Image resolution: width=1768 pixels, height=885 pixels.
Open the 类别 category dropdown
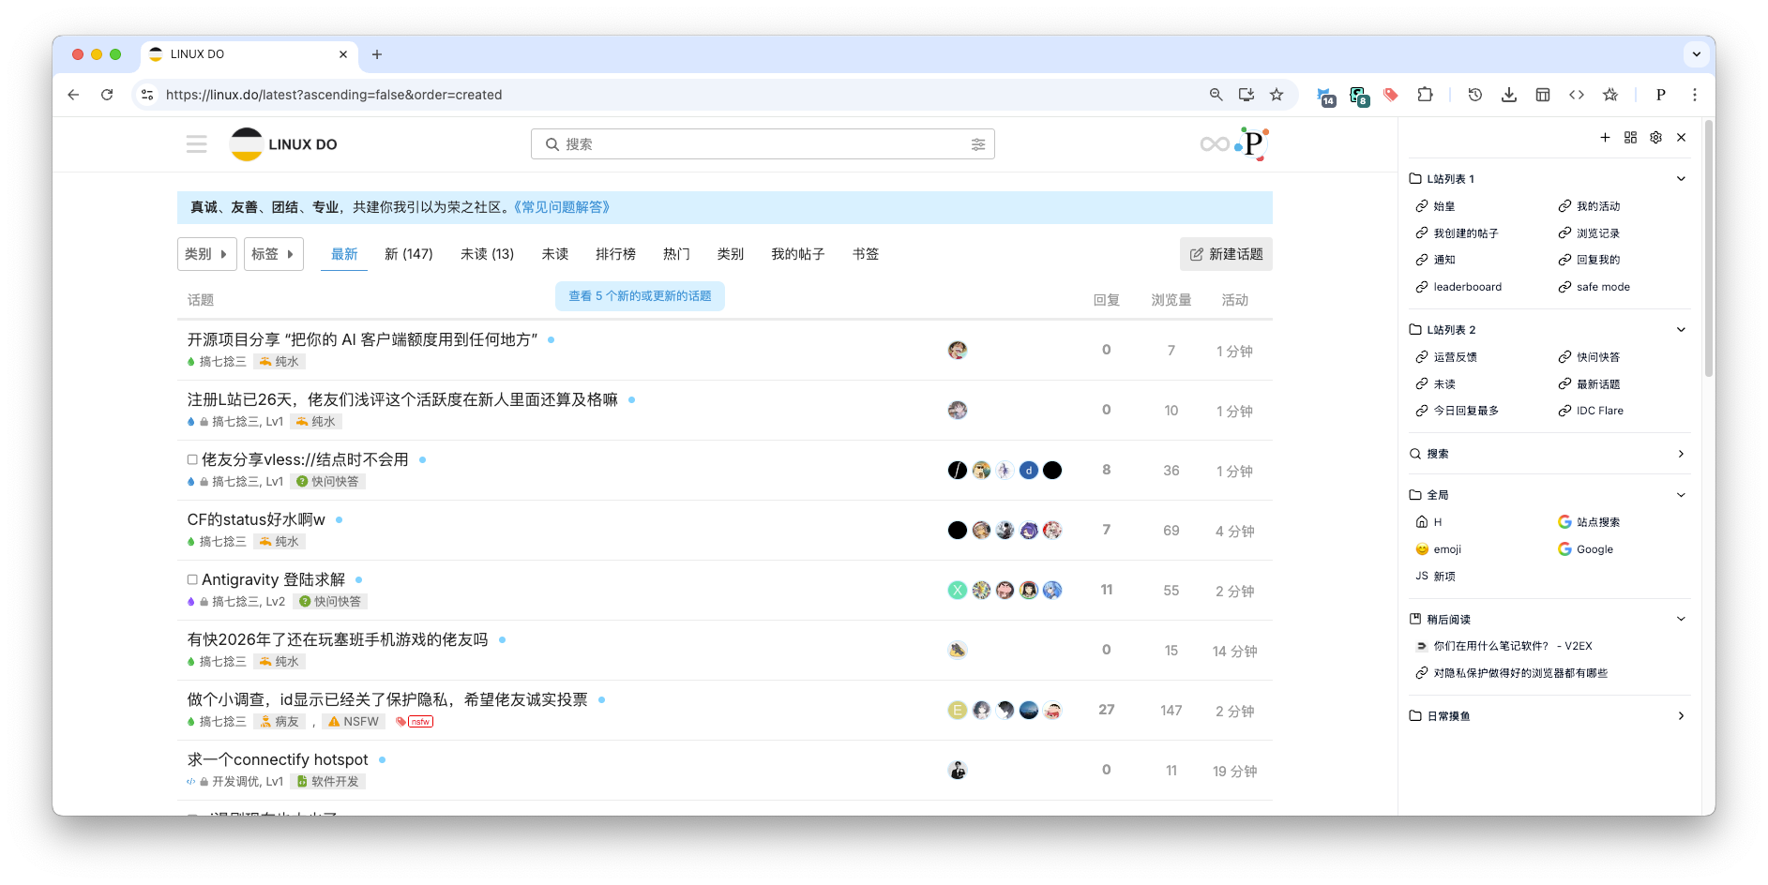click(206, 253)
